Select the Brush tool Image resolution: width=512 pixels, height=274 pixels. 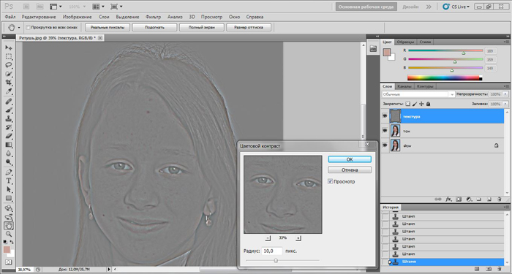click(9, 110)
